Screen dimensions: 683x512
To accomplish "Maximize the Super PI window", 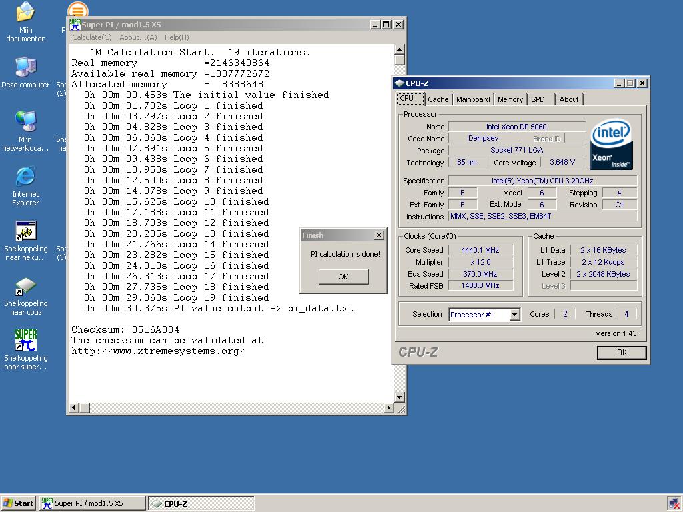I will [x=386, y=25].
